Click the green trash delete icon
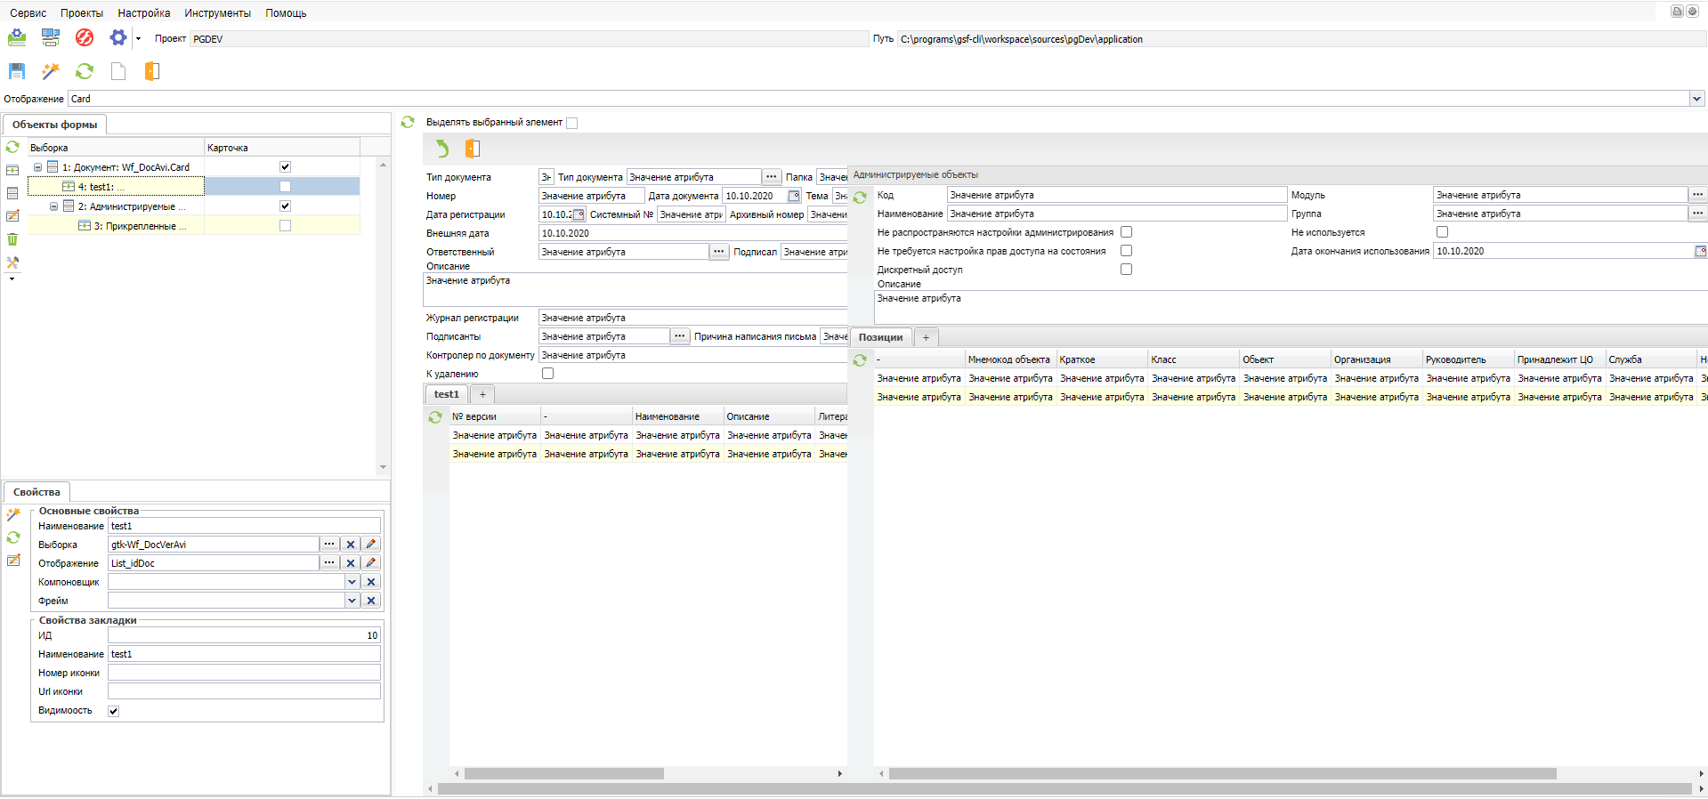 (x=12, y=239)
